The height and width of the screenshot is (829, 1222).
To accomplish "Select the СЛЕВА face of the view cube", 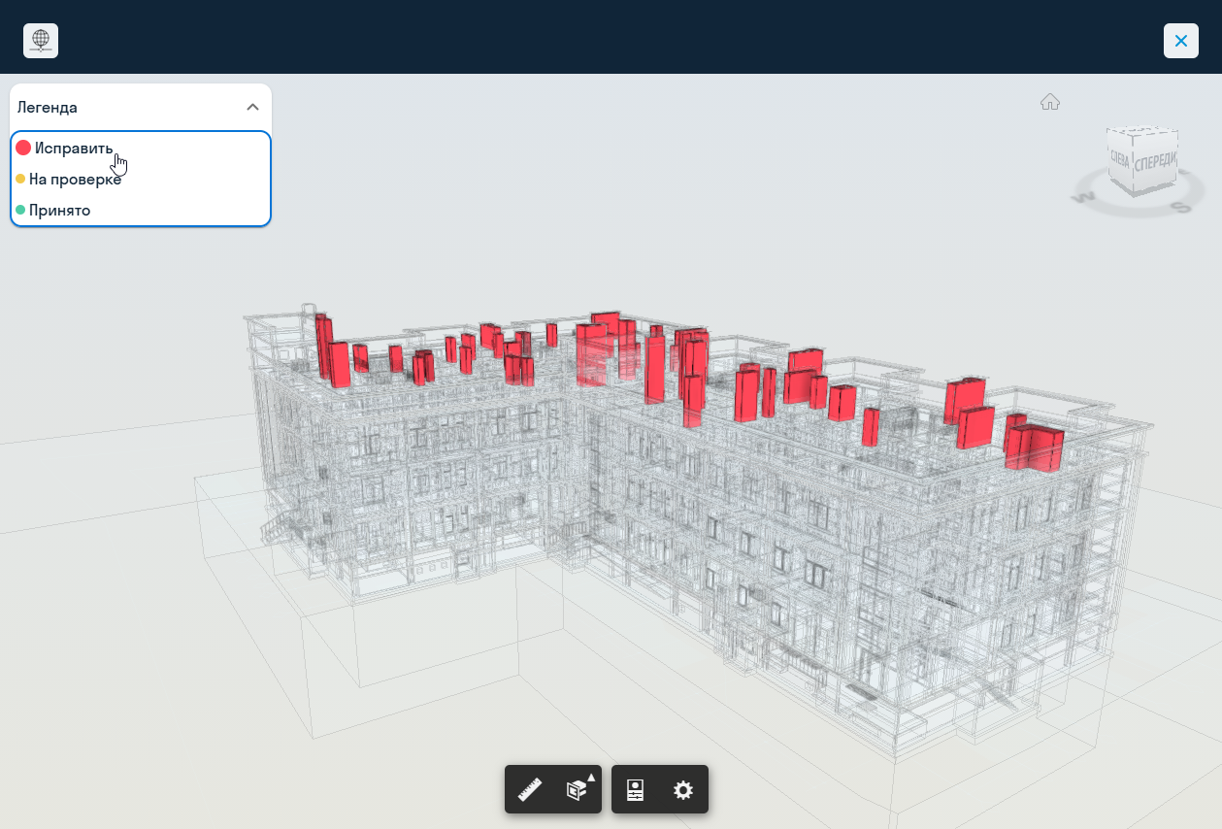I will coord(1119,162).
